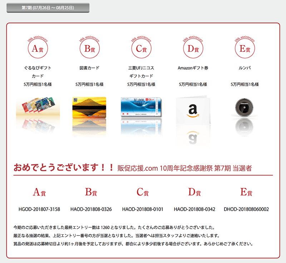The width and height of the screenshot is (286, 263).
Task: Click winner number HAOD-201808-0326
Action: tap(91, 209)
